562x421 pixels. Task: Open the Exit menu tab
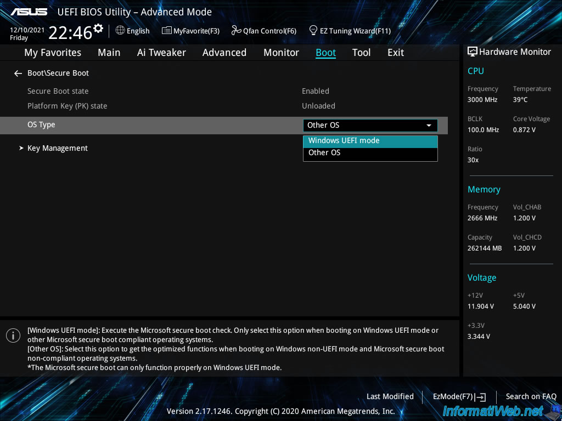coord(395,53)
